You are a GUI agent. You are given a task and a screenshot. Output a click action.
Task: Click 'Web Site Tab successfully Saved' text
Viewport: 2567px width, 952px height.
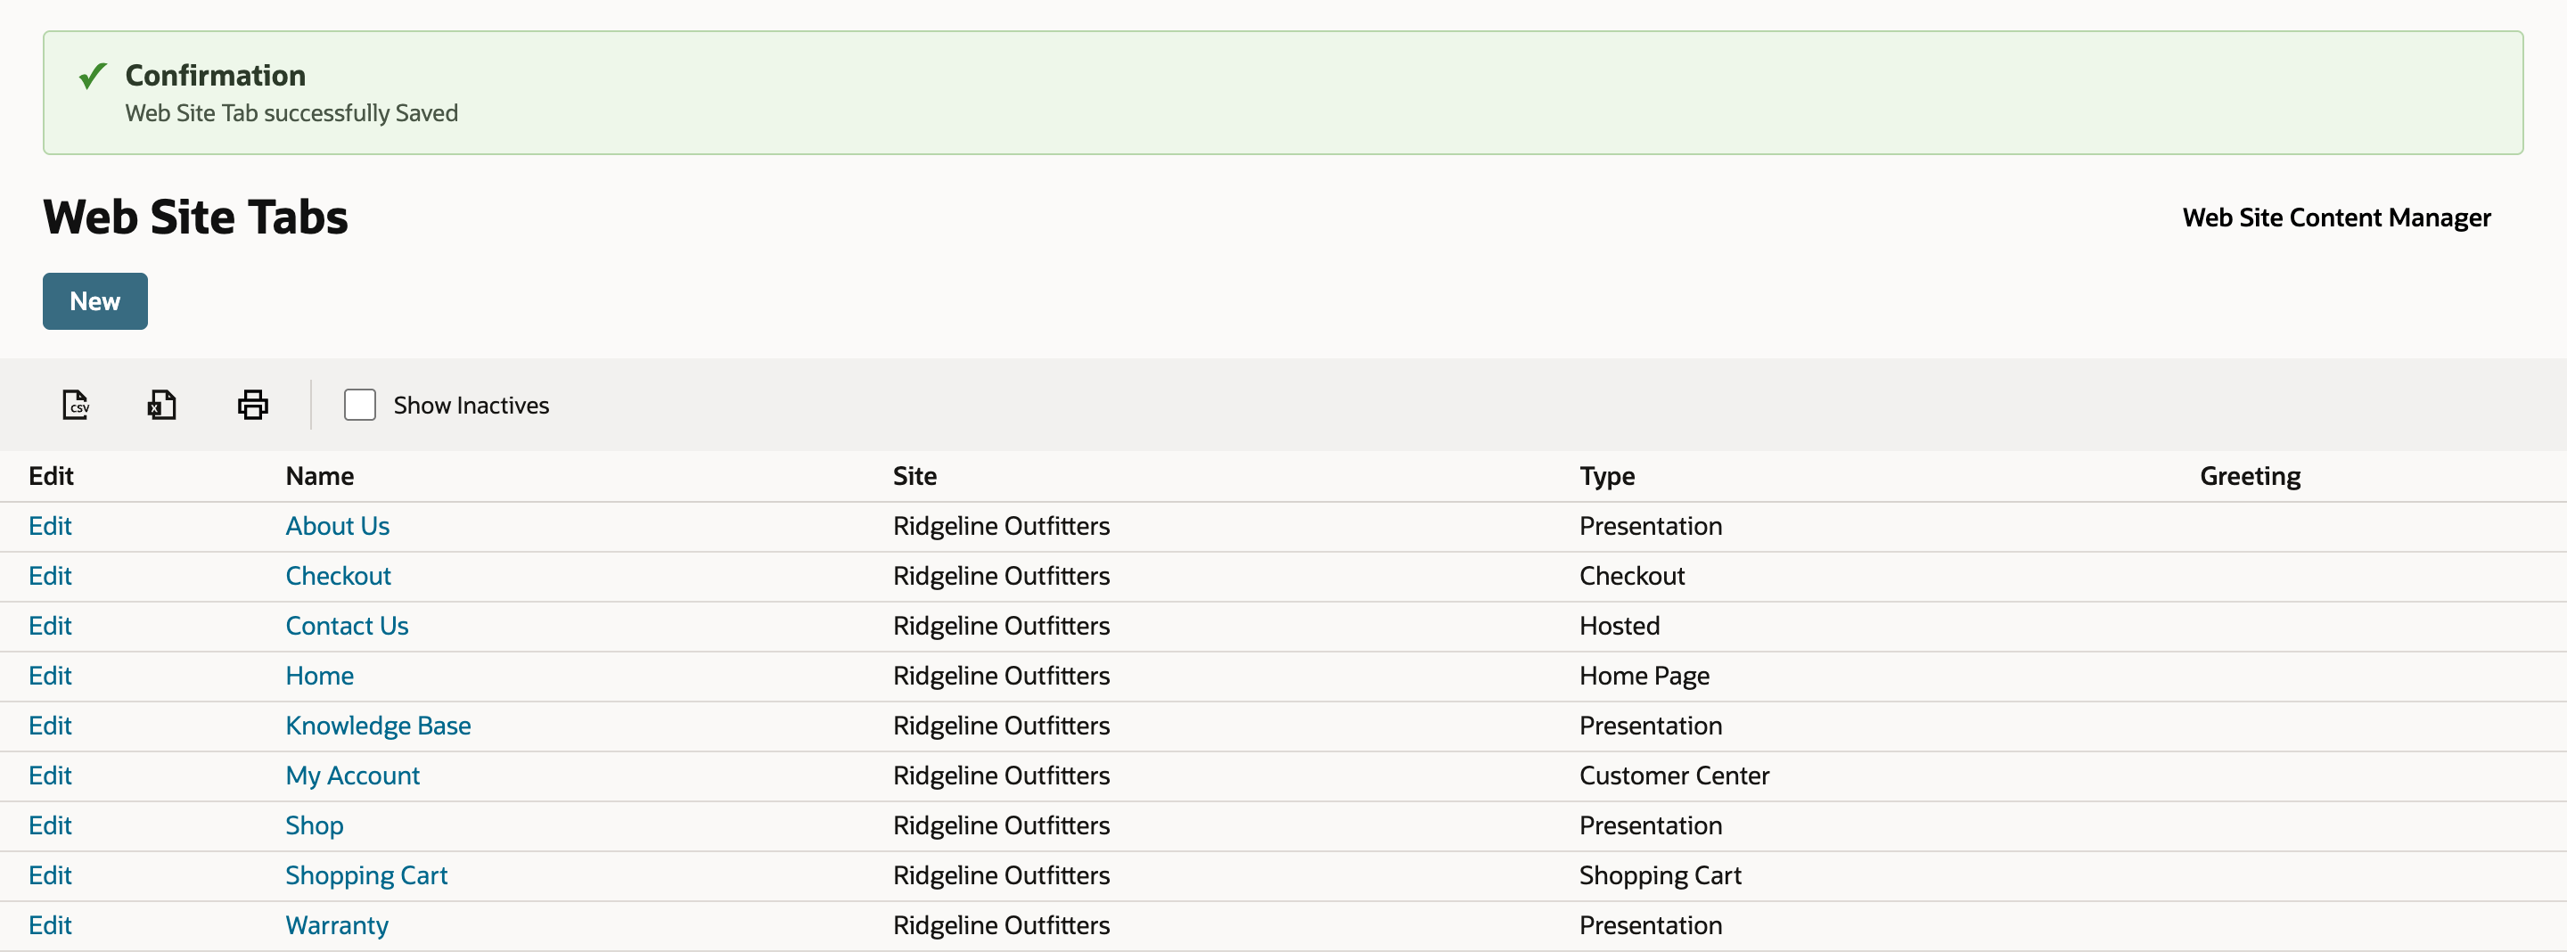click(x=291, y=112)
